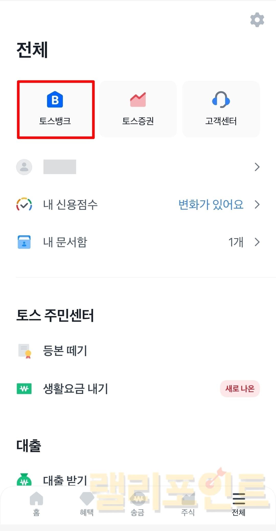Tap the 새로 나온 badge
This screenshot has height=531, width=276.
[x=240, y=389]
